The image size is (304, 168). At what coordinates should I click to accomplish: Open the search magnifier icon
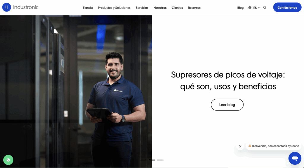265,8
